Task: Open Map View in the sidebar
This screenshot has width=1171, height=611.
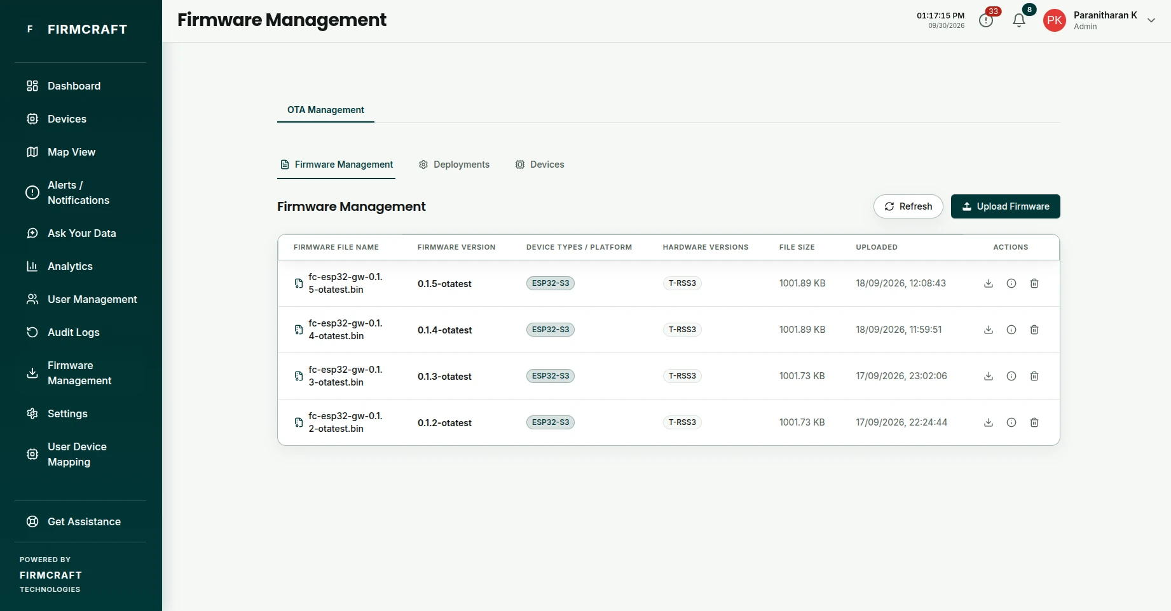Action: click(x=80, y=152)
